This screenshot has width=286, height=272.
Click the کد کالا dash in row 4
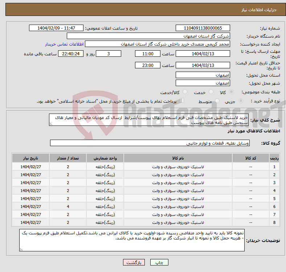click(x=251, y=191)
